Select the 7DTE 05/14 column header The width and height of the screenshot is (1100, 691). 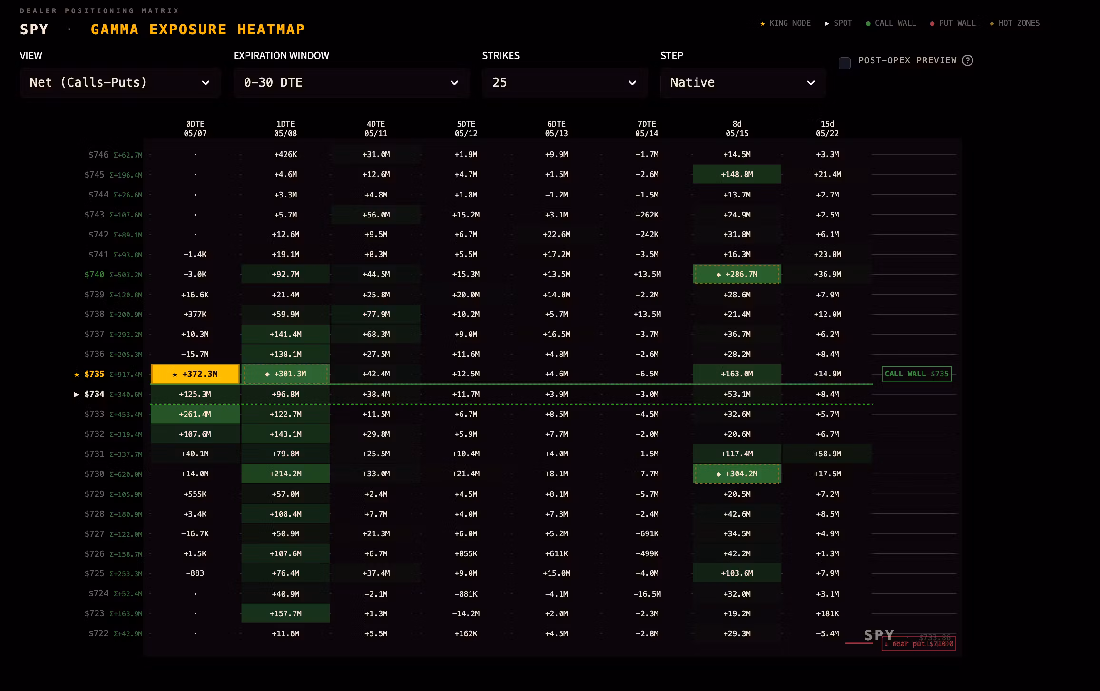click(x=647, y=128)
